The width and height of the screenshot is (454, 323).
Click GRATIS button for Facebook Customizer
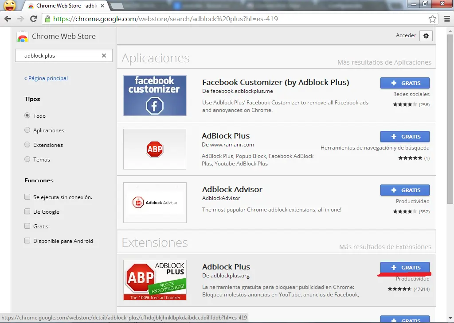coord(405,83)
